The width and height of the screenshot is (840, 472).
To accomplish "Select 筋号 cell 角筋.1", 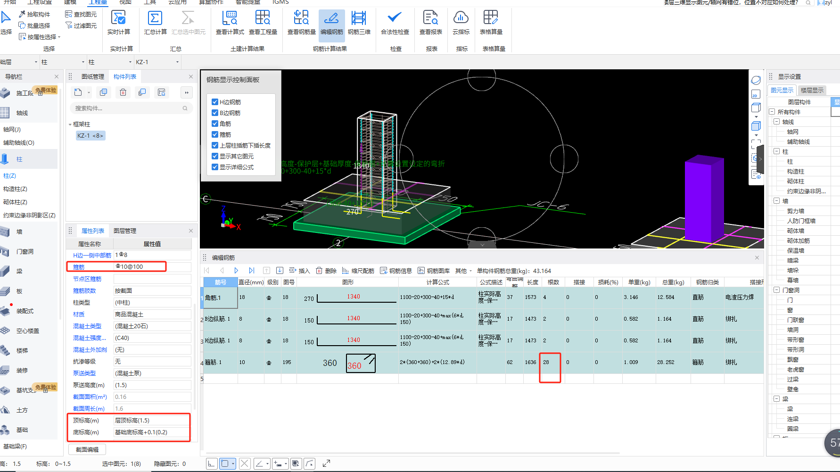I will coord(220,298).
